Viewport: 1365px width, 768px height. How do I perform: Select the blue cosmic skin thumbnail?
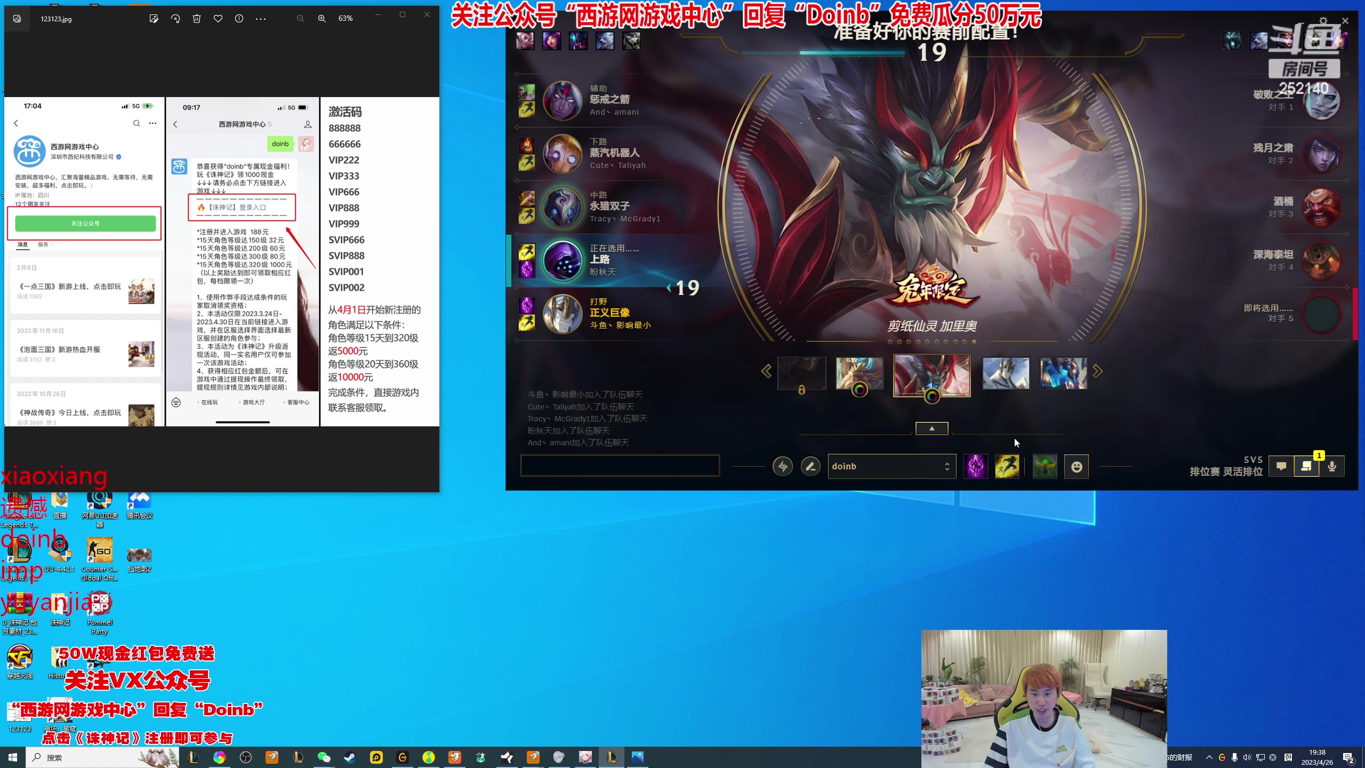[x=1064, y=373]
